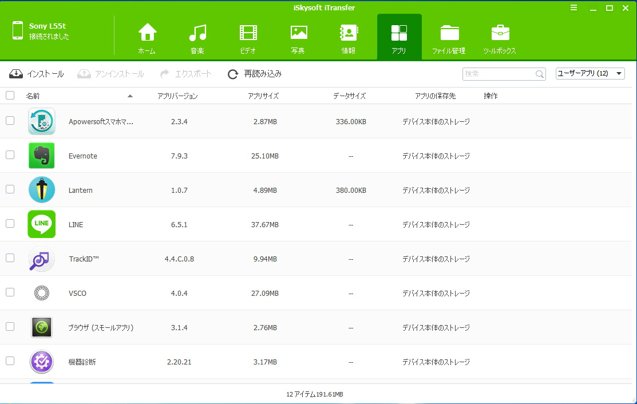This screenshot has width=637, height=404.
Task: Click the magnifier search icon
Action: pyautogui.click(x=540, y=74)
